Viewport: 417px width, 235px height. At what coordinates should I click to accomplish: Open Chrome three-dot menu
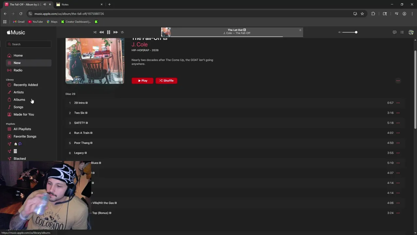[x=412, y=14]
